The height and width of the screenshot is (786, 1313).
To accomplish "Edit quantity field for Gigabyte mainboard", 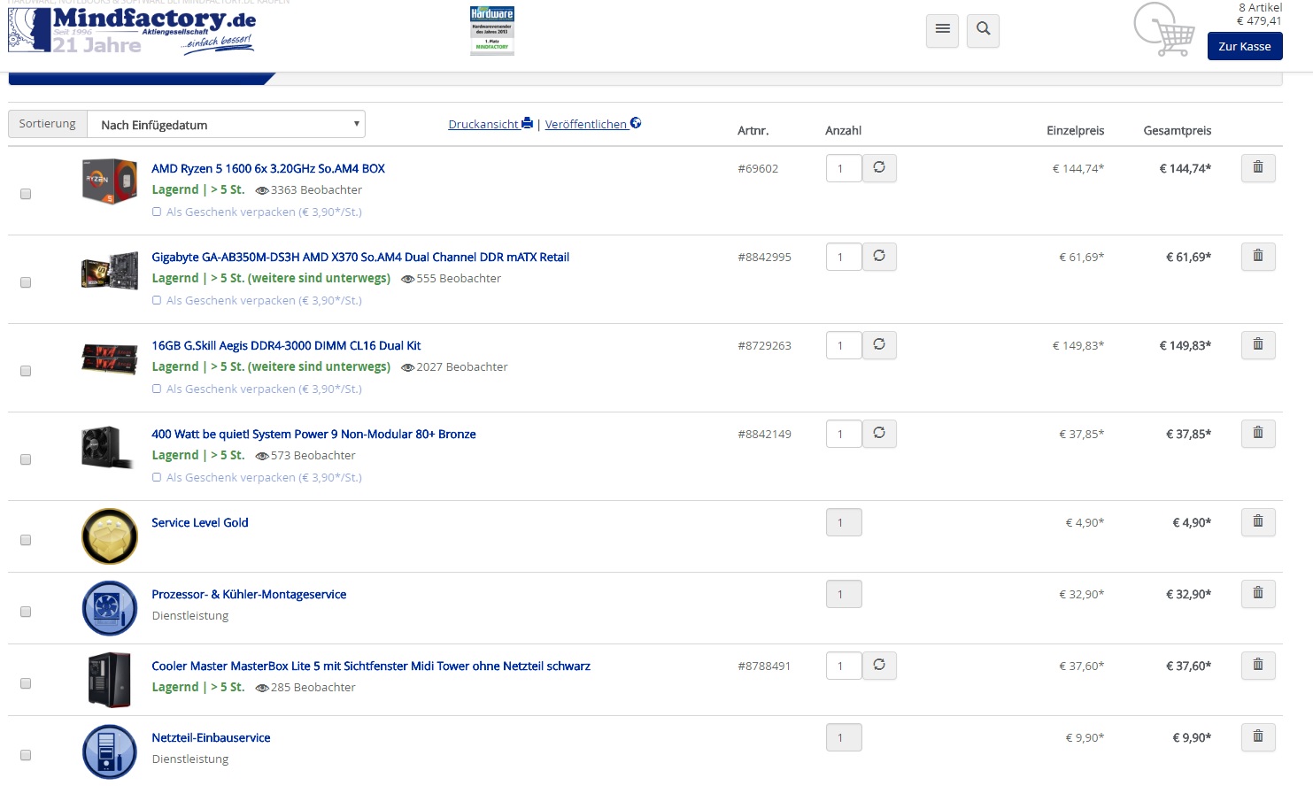I will [844, 257].
